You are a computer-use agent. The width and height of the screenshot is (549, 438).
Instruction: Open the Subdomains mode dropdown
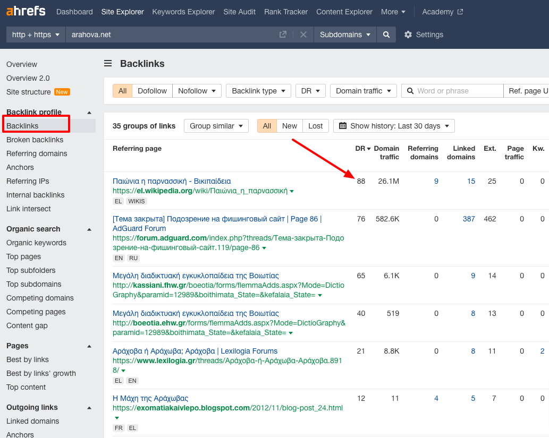[x=345, y=35]
